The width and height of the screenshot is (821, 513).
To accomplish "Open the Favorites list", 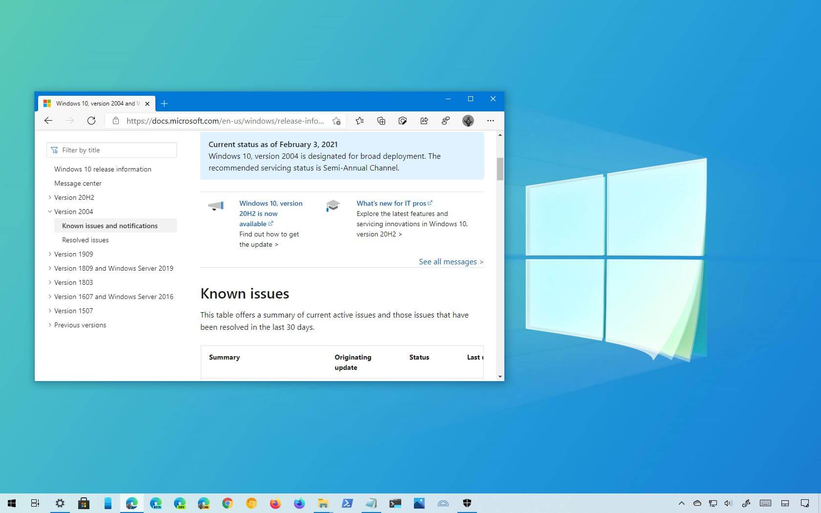I will pos(360,121).
